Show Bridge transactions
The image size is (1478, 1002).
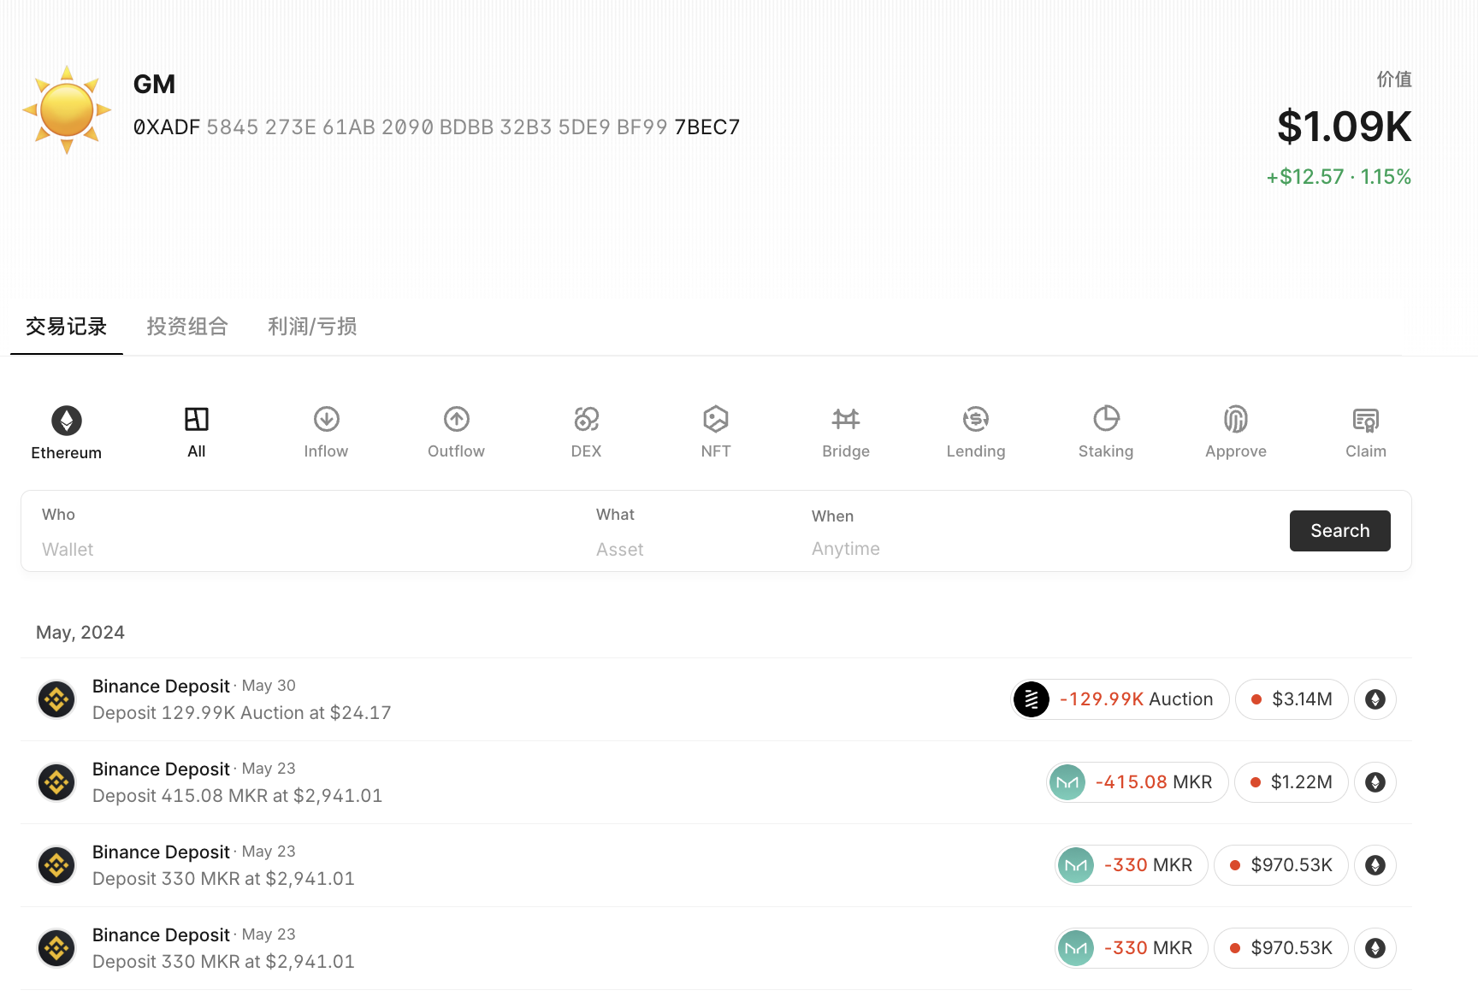(x=846, y=433)
